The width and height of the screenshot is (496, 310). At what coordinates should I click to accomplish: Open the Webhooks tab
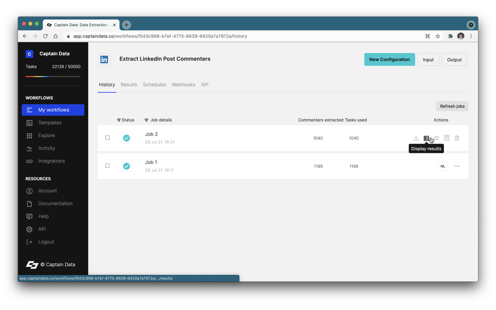point(184,85)
